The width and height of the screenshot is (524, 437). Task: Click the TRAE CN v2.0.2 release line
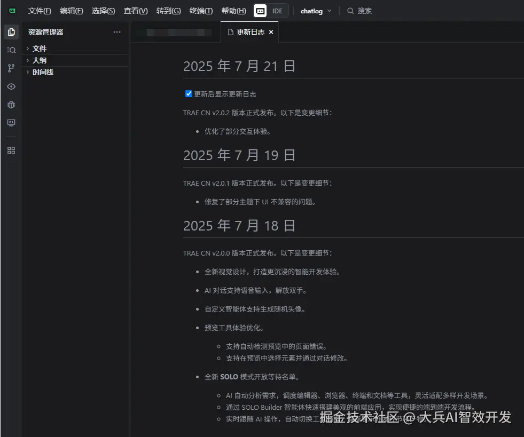[257, 113]
